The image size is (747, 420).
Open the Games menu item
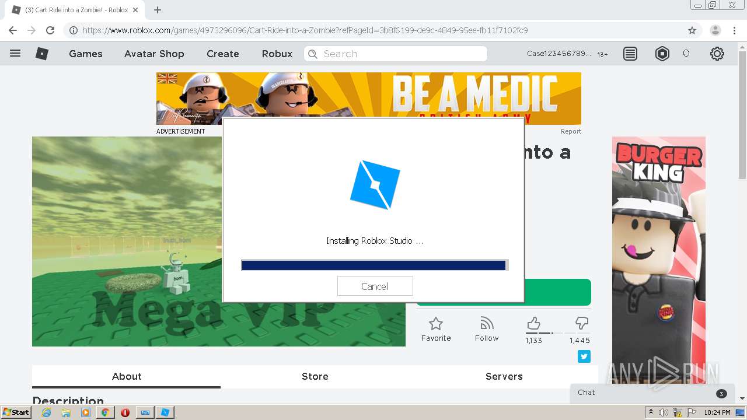point(86,54)
